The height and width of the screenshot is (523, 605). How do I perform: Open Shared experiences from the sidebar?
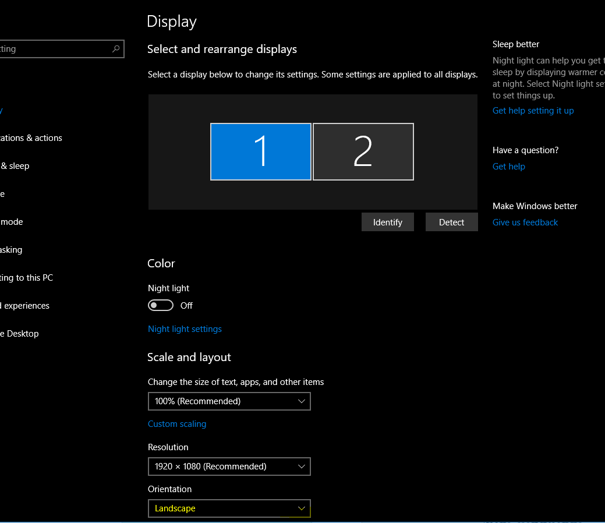[x=24, y=306]
